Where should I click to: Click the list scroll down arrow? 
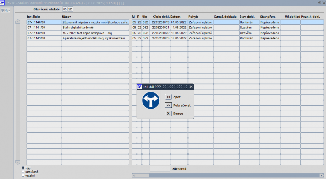coord(18,162)
